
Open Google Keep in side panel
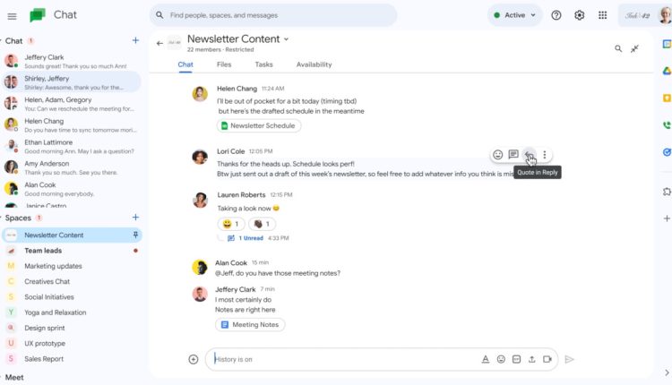tap(667, 98)
